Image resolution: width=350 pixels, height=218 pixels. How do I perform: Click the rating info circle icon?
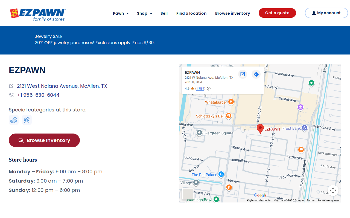[209, 89]
